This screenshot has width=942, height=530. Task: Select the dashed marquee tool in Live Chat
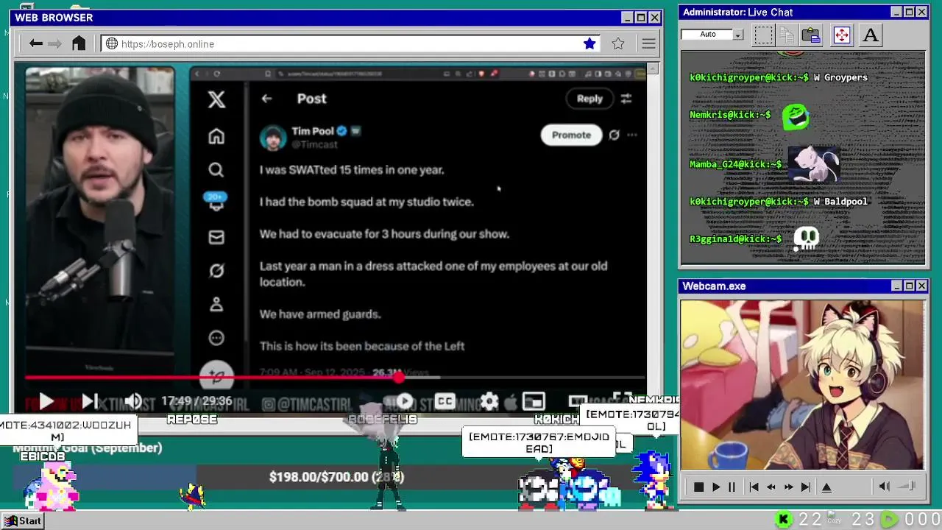point(764,35)
